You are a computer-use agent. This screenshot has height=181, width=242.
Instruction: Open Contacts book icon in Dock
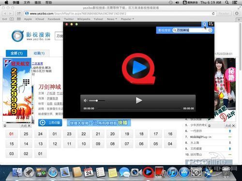pos(76,172)
